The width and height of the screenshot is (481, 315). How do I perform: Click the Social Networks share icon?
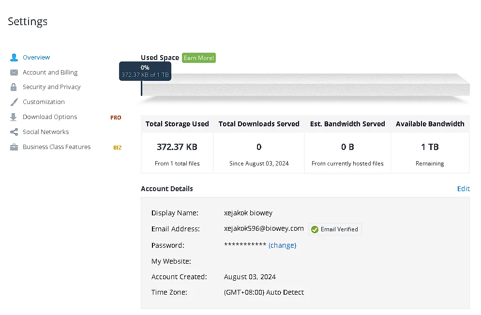[x=14, y=132]
